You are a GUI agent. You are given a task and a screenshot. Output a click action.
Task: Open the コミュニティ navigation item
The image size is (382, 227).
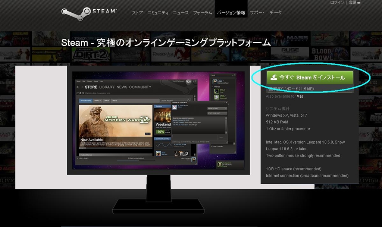tap(158, 13)
